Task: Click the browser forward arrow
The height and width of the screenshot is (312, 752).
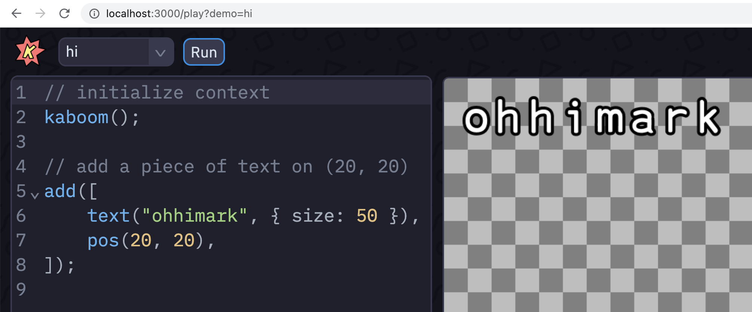Action: (x=40, y=13)
